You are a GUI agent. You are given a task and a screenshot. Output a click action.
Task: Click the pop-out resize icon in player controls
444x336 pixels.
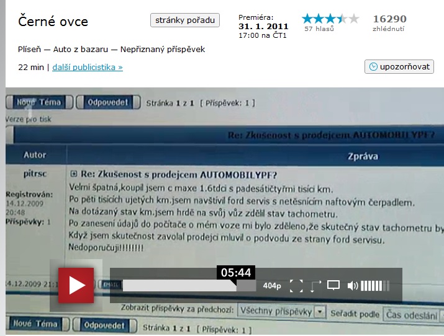click(x=315, y=286)
